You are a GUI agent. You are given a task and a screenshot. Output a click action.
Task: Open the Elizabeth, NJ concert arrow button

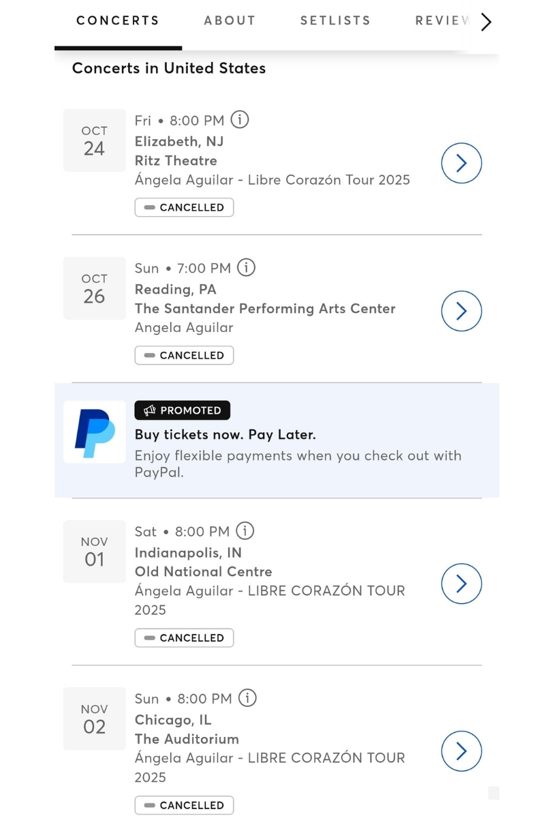pyautogui.click(x=461, y=164)
